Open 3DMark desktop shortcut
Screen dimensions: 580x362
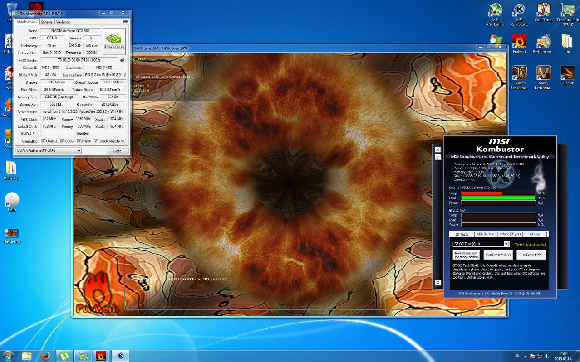(x=567, y=76)
